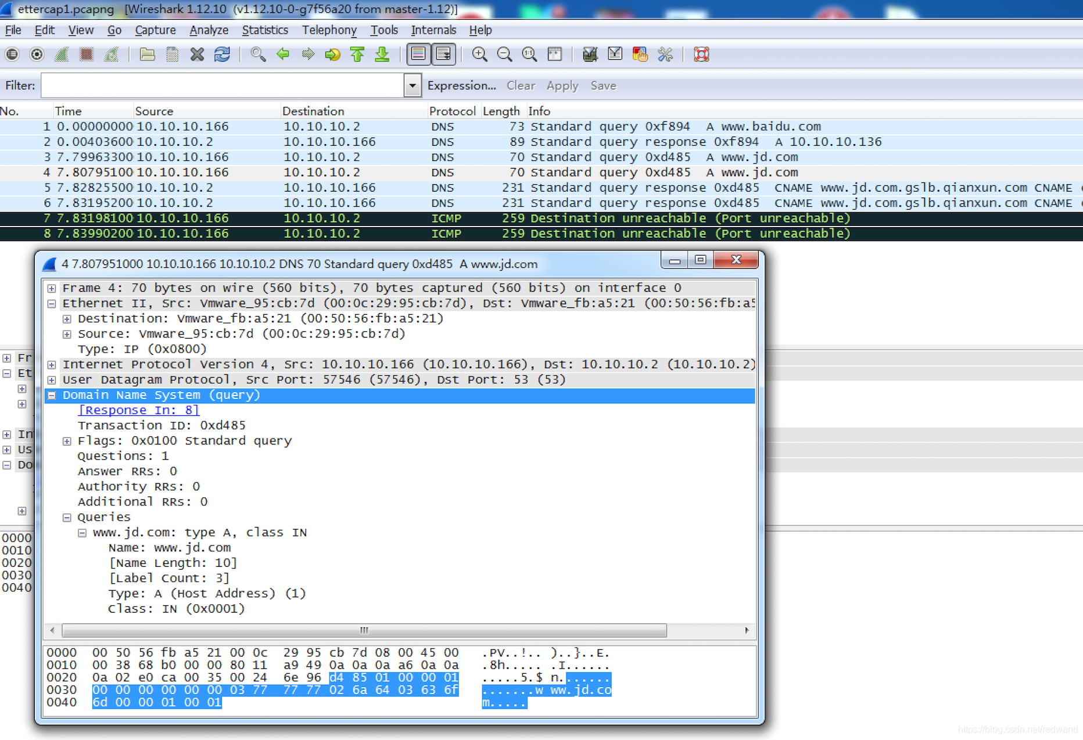This screenshot has width=1083, height=740.
Task: Collapse www.jd.com type A query node
Action: click(82, 533)
